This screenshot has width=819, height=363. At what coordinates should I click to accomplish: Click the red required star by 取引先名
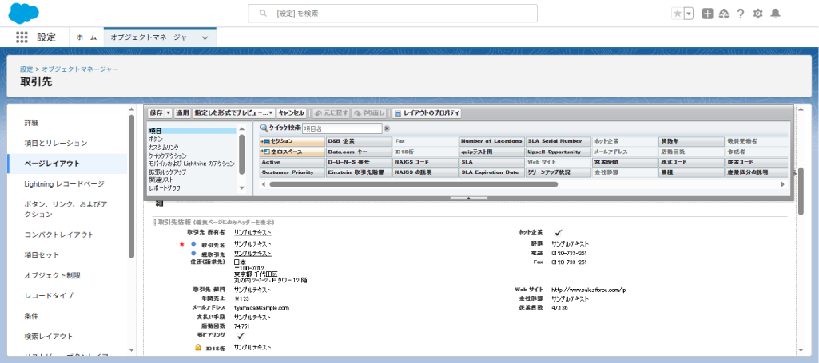(x=181, y=244)
